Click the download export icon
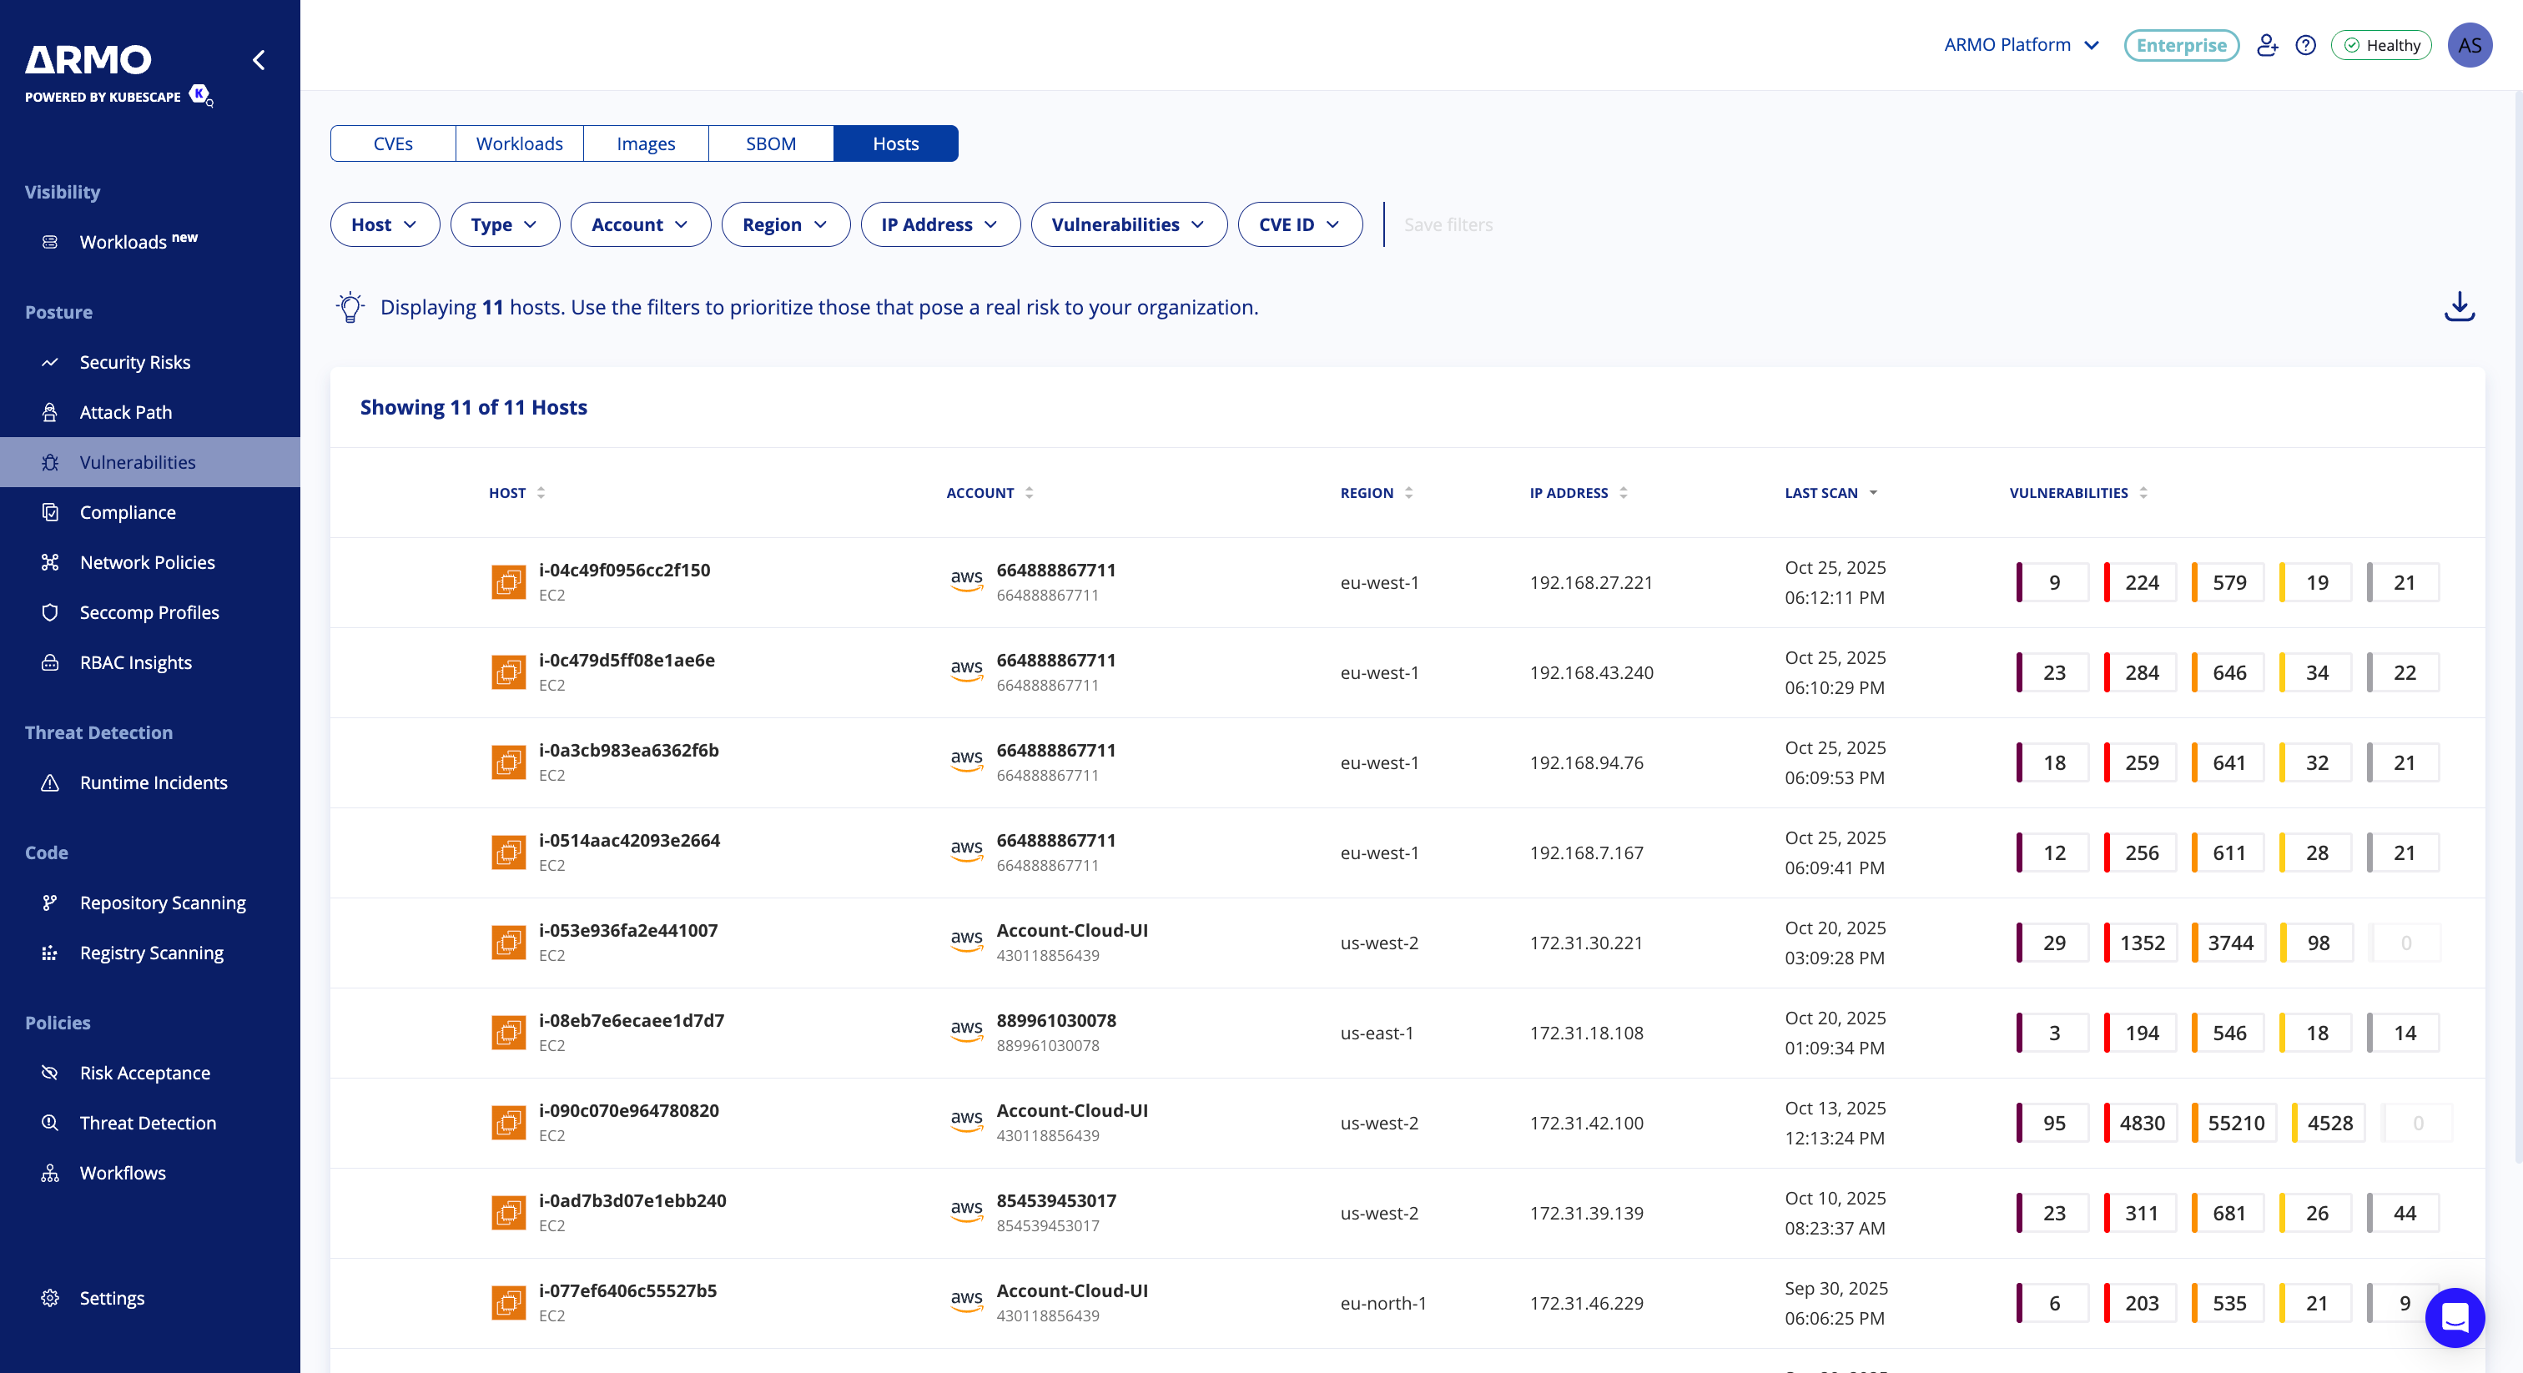The height and width of the screenshot is (1373, 2523). tap(2459, 306)
